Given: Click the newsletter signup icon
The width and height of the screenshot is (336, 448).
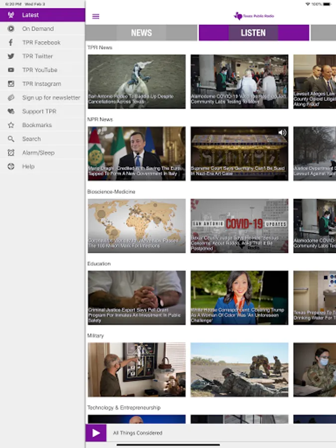Looking at the screenshot, I should point(11,98).
